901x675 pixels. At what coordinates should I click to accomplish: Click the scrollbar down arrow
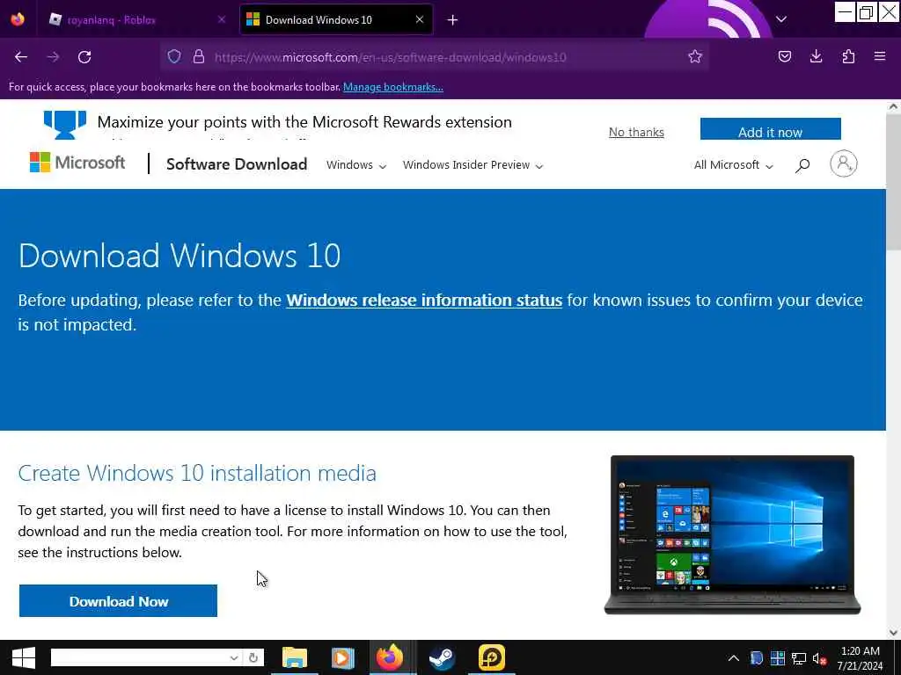pos(893,633)
